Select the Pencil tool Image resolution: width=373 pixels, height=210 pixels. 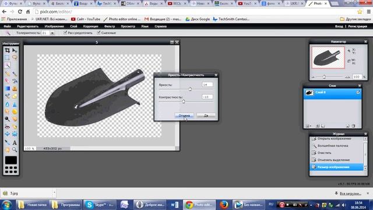pos(8,73)
